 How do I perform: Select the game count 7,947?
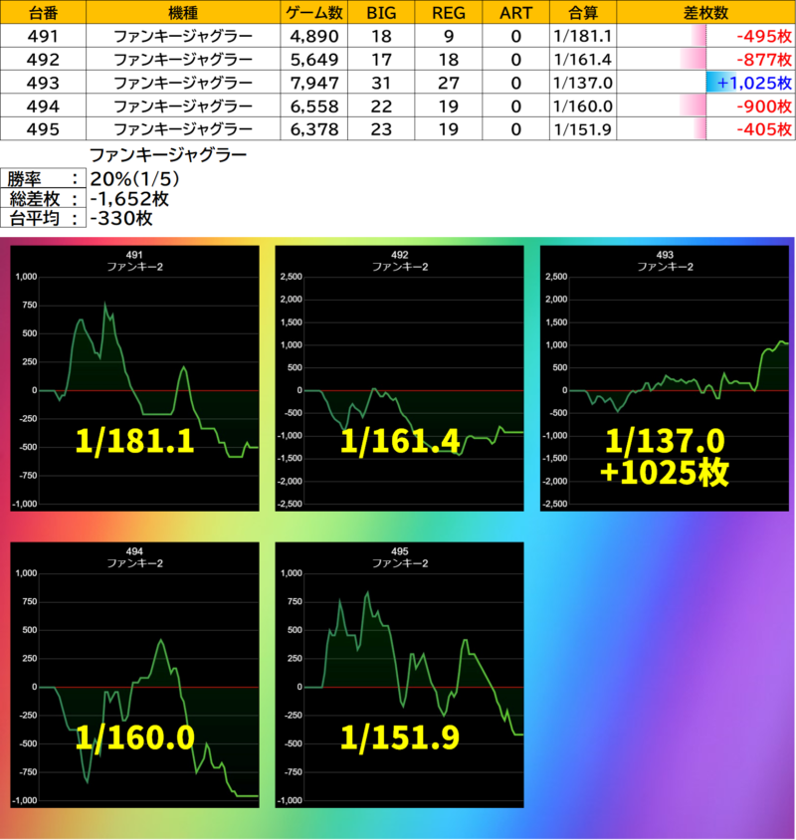click(x=313, y=83)
